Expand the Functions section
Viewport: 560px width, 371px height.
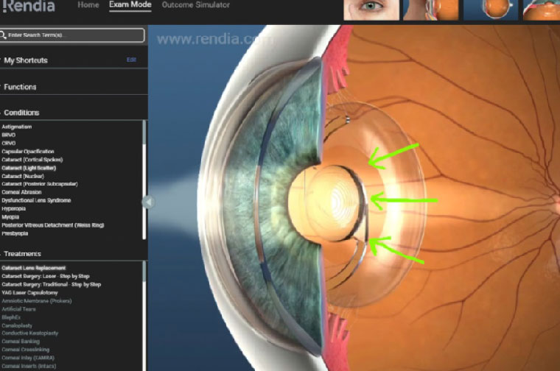[20, 87]
